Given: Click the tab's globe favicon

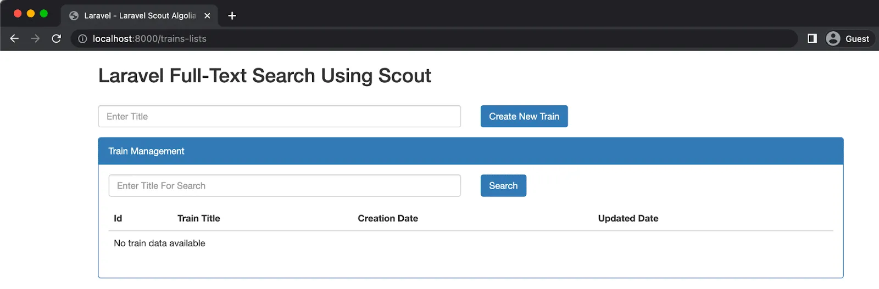Looking at the screenshot, I should pos(74,15).
